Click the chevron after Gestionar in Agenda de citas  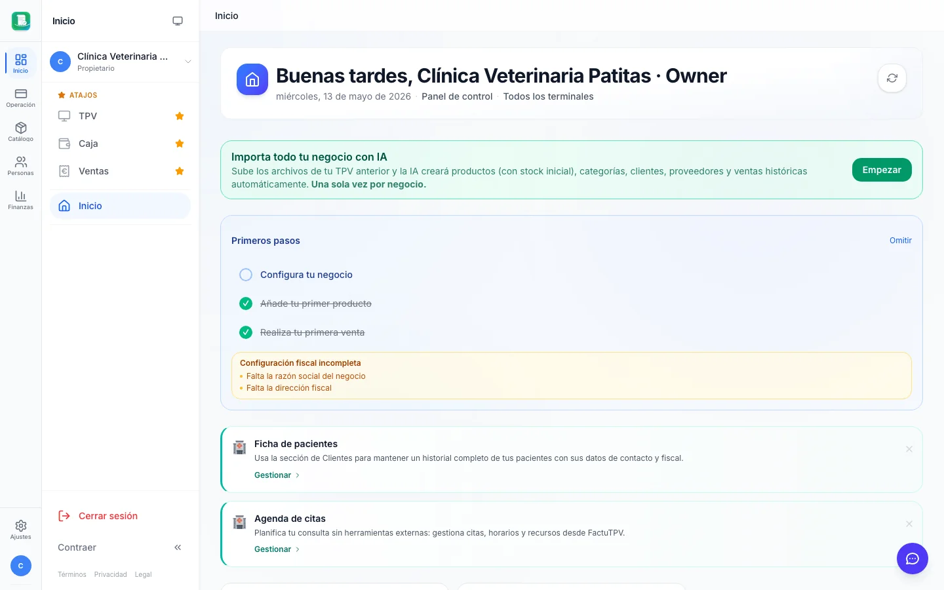pyautogui.click(x=298, y=549)
